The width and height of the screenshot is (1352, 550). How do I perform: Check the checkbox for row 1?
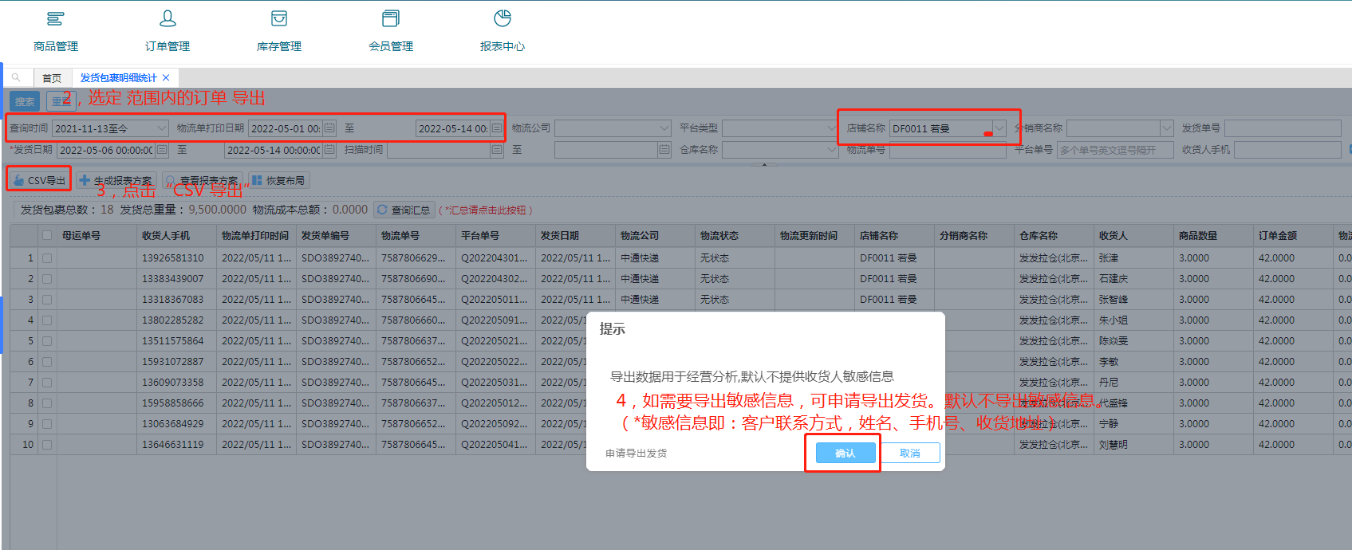coord(47,258)
